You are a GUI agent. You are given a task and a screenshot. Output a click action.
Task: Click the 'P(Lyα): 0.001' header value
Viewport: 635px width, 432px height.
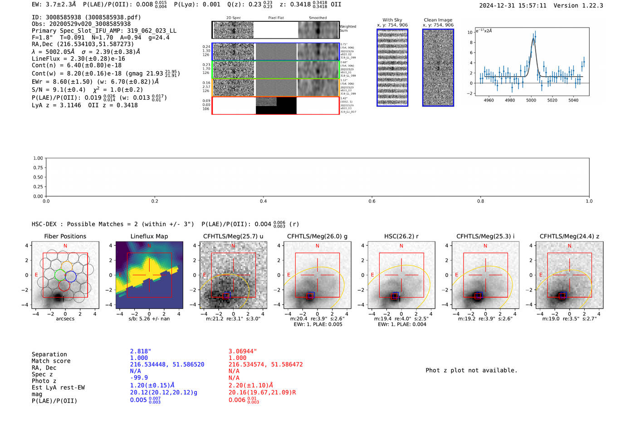click(x=197, y=5)
